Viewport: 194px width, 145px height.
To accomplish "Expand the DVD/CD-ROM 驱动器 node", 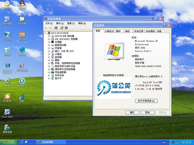I will point(49,36).
